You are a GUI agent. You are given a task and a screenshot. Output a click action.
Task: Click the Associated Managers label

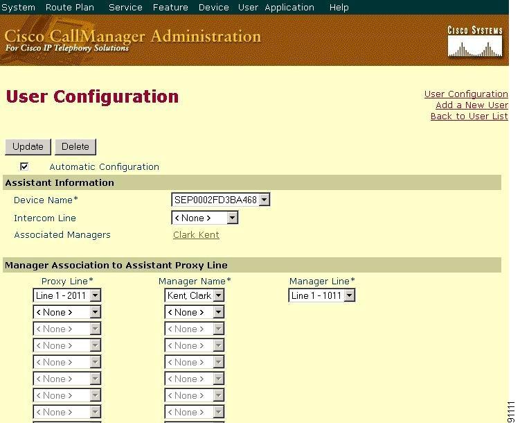click(x=62, y=235)
